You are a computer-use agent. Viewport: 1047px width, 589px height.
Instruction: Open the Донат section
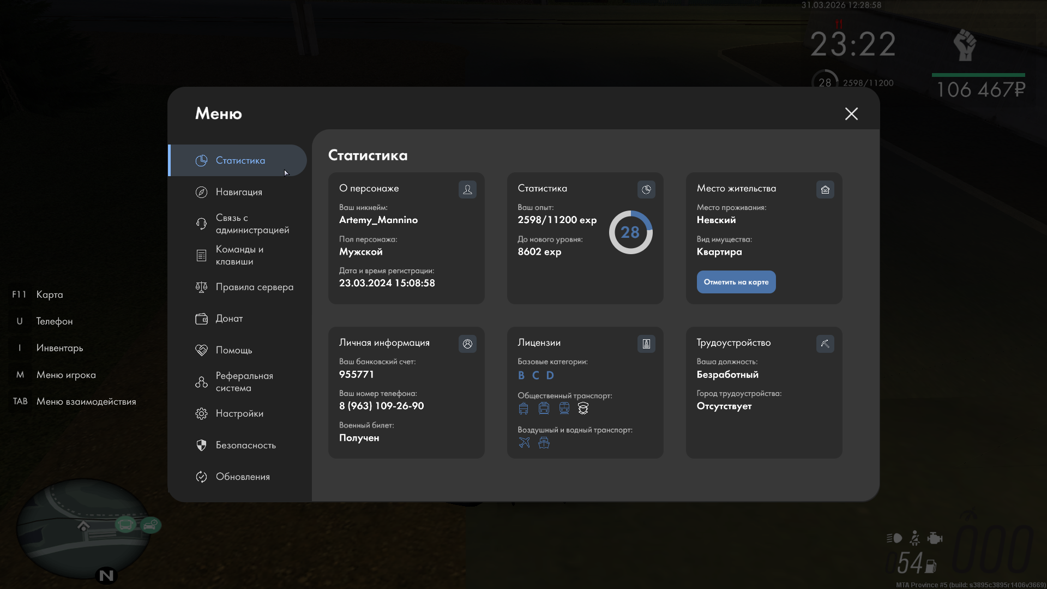[x=229, y=318]
